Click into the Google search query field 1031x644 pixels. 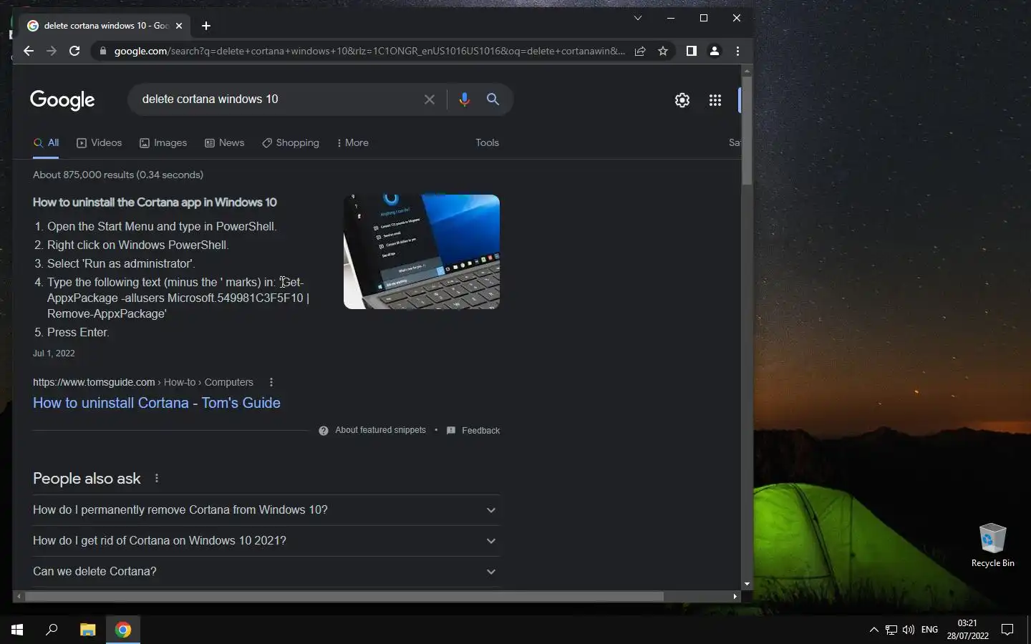click(x=279, y=99)
